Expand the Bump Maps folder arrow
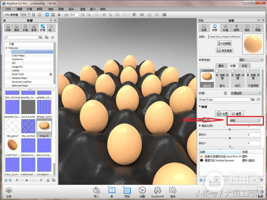Viewport: 267px width, 200px height. (10, 52)
